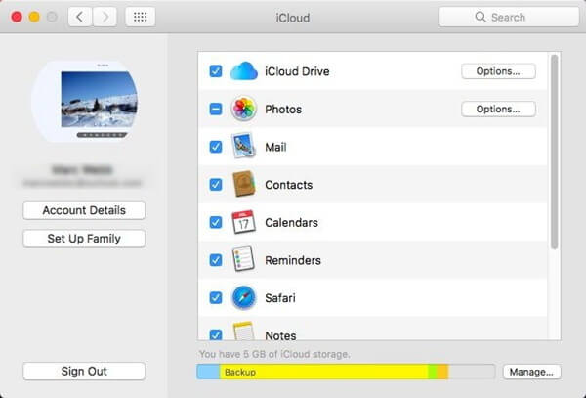This screenshot has width=586, height=398.
Task: Uncheck the iCloud Drive checkbox
Action: (216, 71)
